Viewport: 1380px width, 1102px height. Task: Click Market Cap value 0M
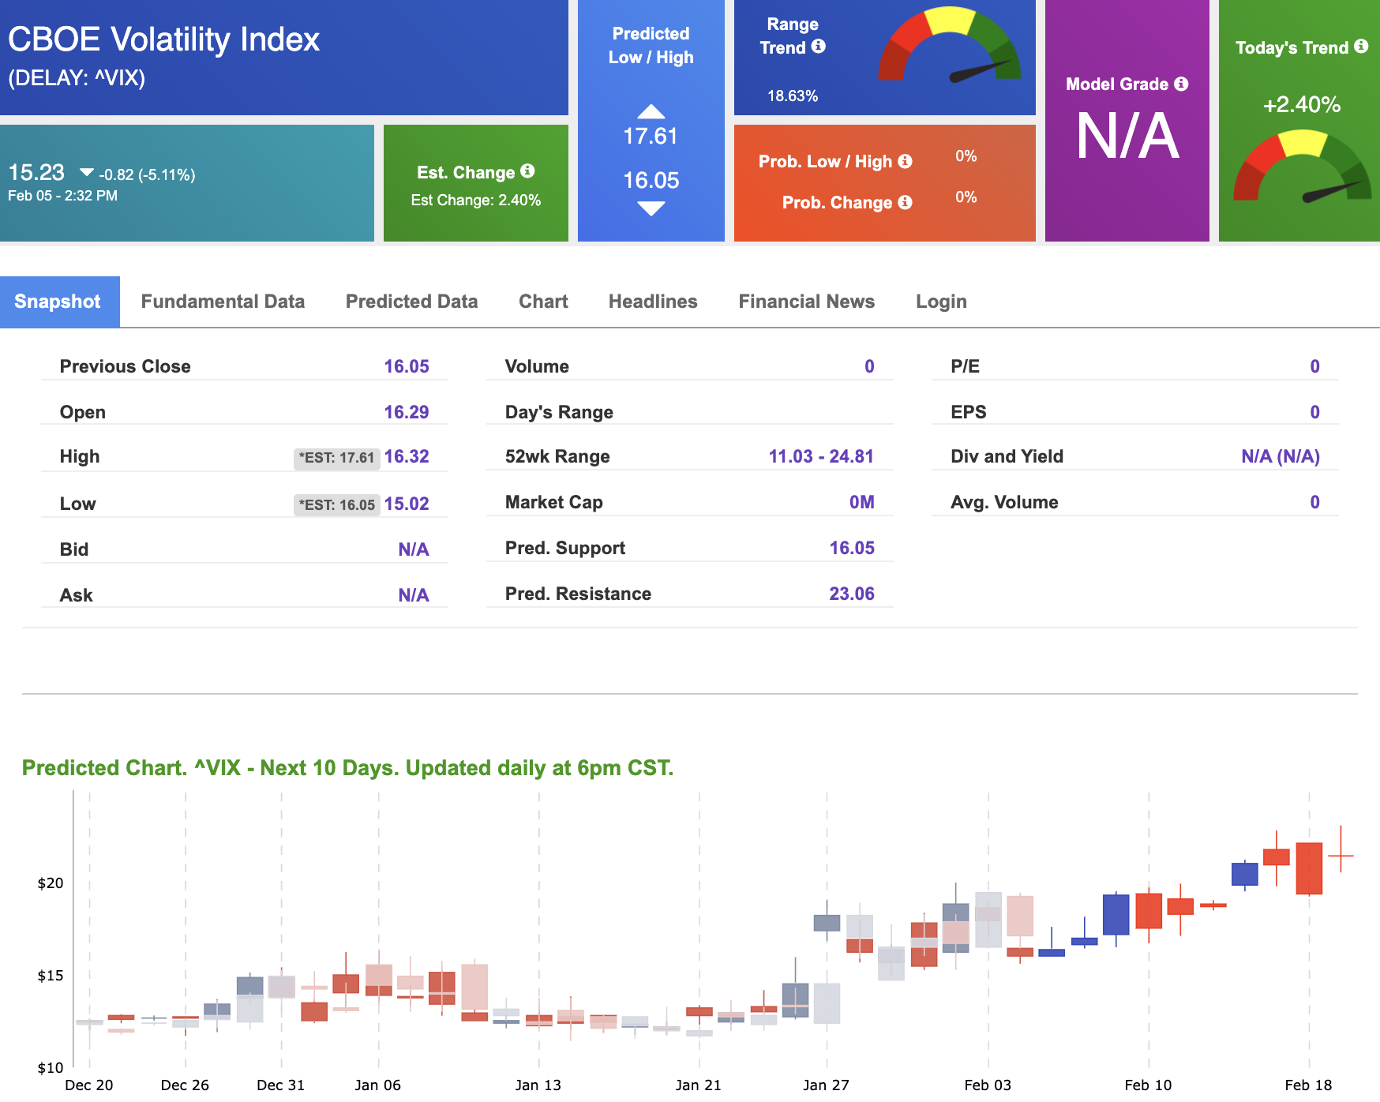coord(862,502)
